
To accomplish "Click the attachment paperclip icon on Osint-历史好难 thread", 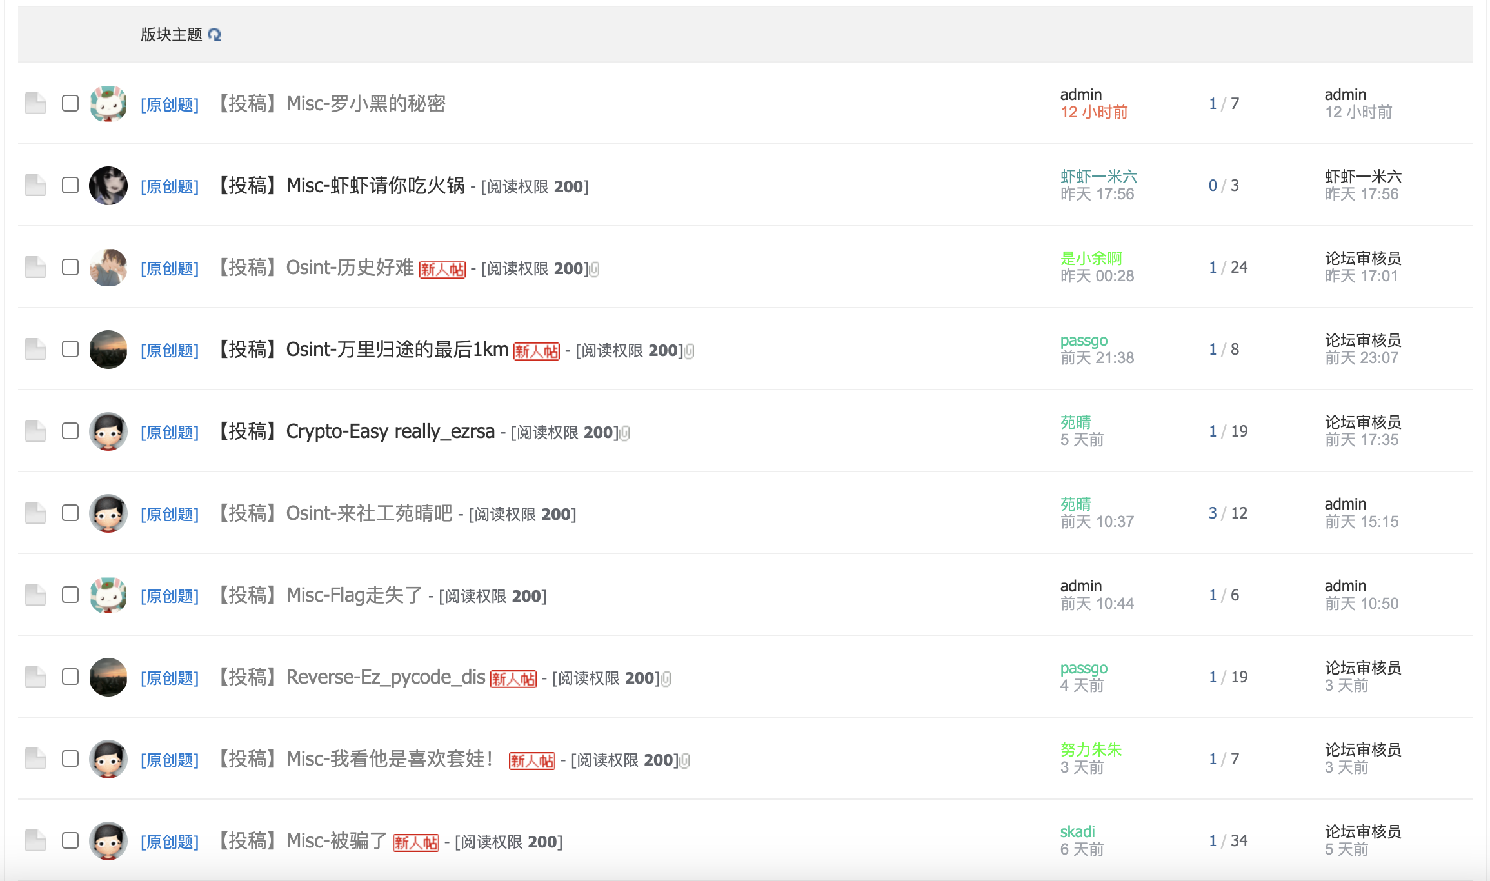I will 595,269.
